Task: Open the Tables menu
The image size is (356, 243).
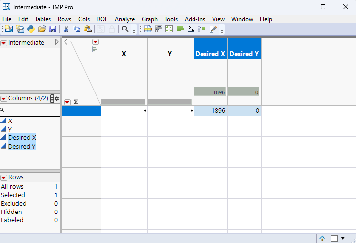Action: [43, 19]
